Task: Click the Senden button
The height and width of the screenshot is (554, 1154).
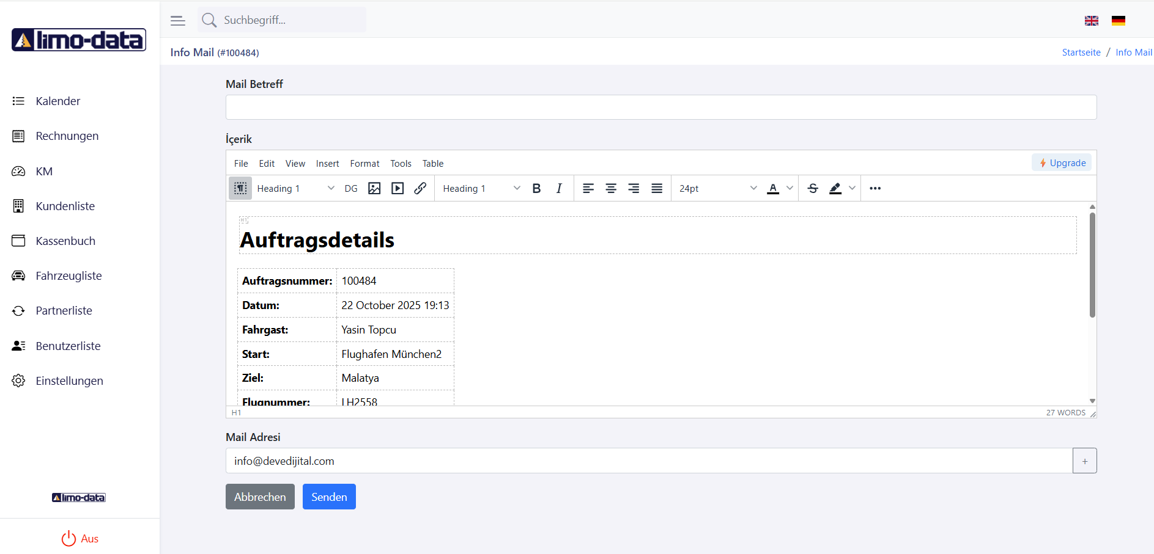Action: (329, 497)
